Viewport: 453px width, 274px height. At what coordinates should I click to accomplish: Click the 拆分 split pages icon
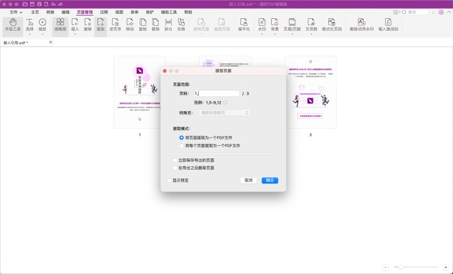pos(168,25)
